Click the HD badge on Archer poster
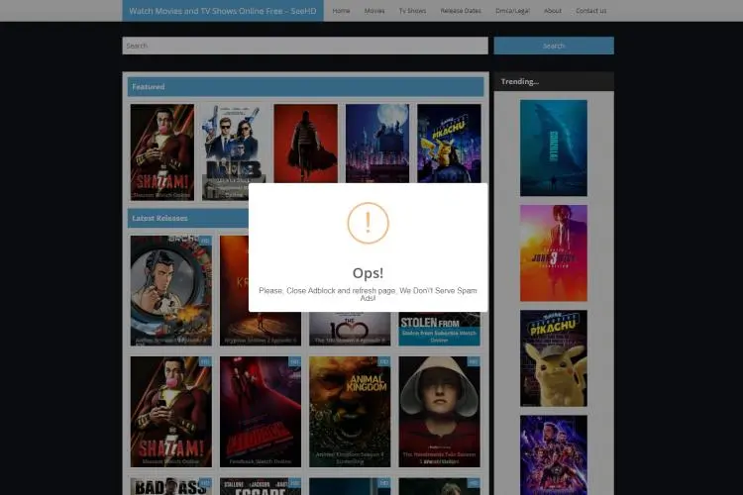The image size is (743, 495). [205, 241]
